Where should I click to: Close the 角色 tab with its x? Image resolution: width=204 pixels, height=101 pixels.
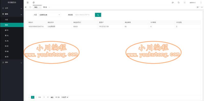(40, 7)
